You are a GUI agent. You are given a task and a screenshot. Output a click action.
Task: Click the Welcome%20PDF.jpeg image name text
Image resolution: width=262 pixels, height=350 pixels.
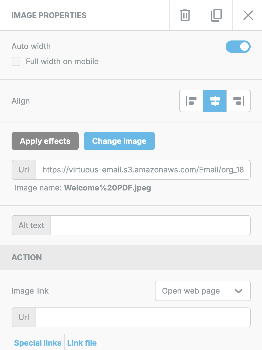(x=108, y=188)
